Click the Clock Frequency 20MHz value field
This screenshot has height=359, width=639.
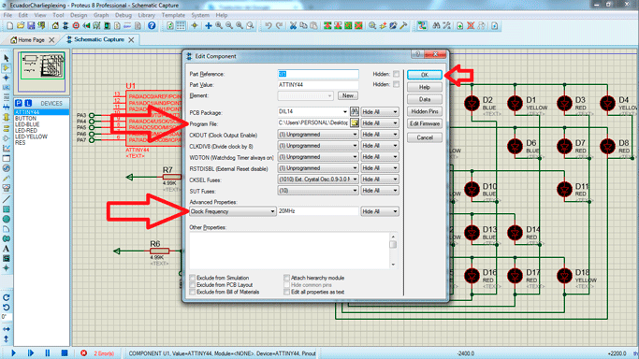[318, 211]
